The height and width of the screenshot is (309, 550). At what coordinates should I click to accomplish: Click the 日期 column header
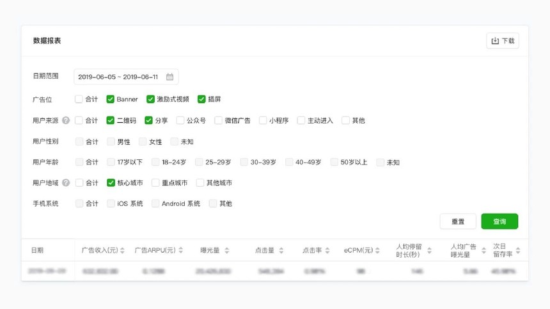click(37, 250)
